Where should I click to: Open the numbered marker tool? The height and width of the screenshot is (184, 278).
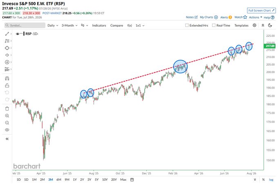point(7,62)
